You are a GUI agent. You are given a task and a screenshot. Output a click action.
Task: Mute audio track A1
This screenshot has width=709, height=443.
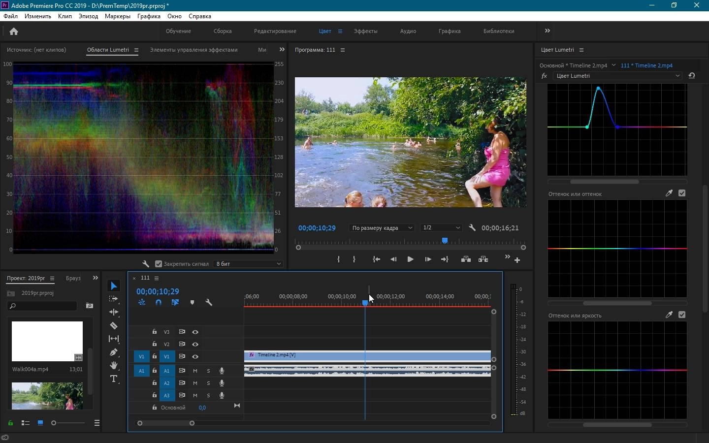195,371
